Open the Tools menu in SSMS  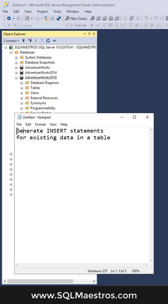coord(57,11)
